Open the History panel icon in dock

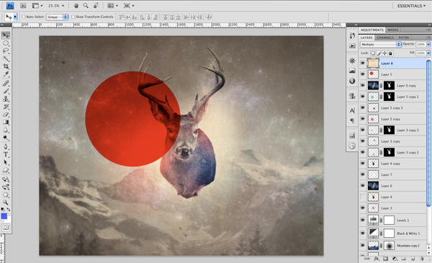[x=352, y=35]
